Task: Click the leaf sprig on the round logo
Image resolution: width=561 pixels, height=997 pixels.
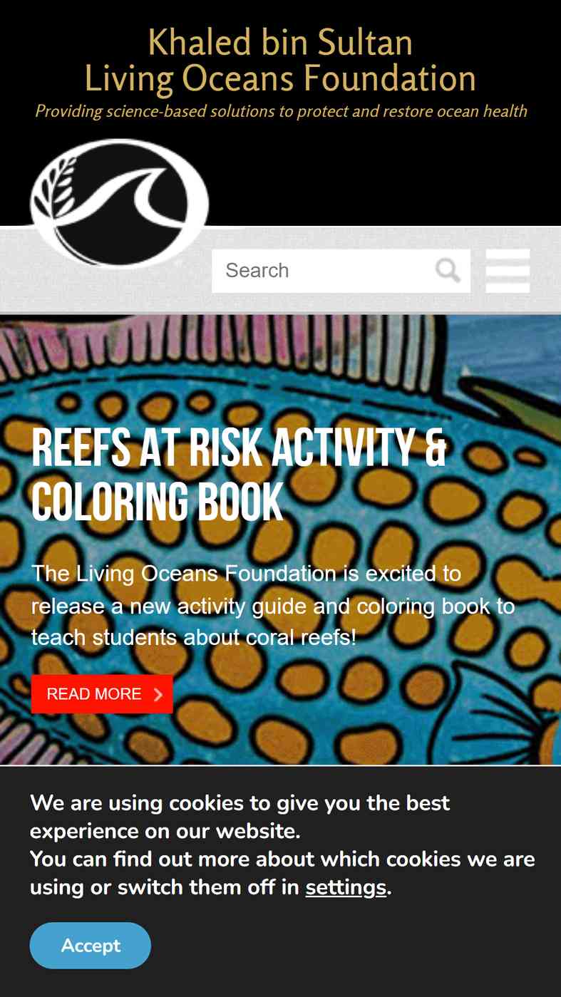Action: (58, 185)
